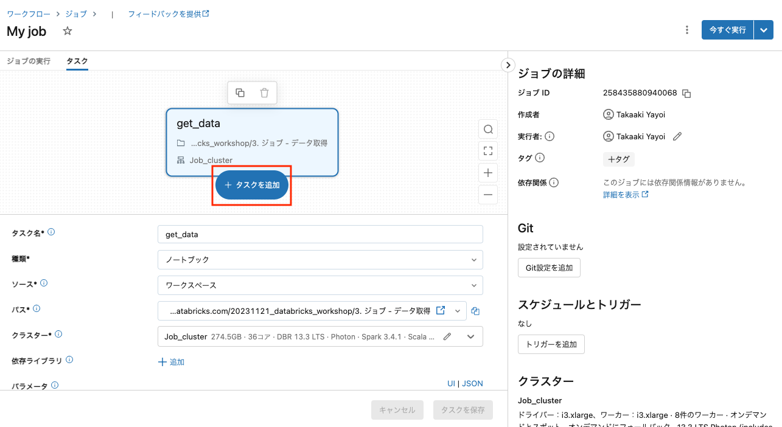Delete the get_data task node

click(x=264, y=92)
